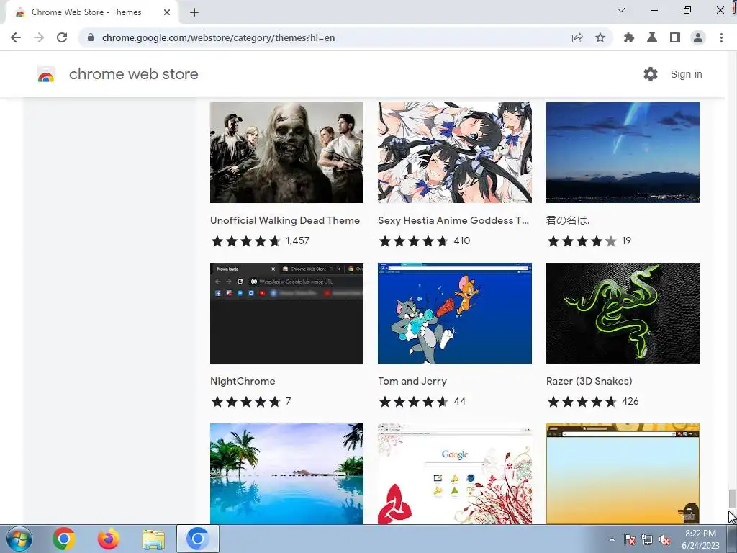Open the tropical palm pool theme thumbnail
The image size is (737, 553).
pyautogui.click(x=286, y=474)
